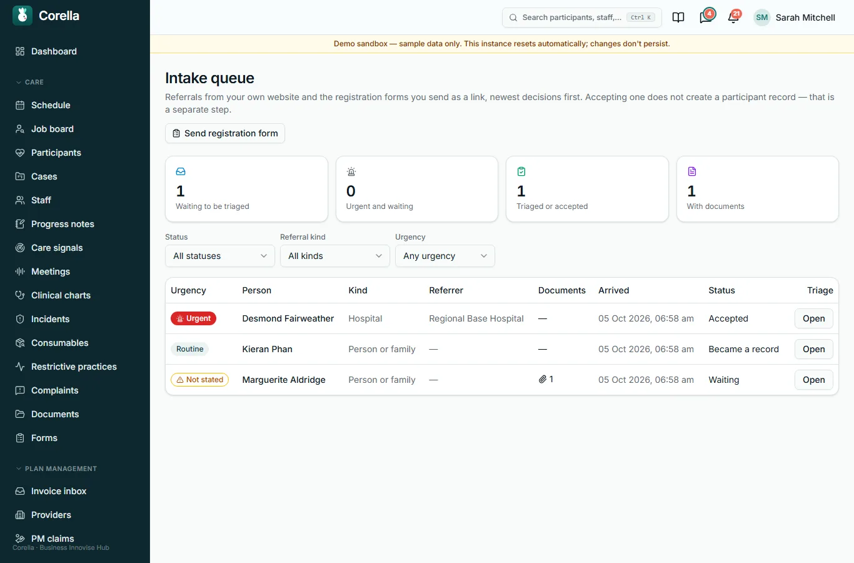This screenshot has width=854, height=563.
Task: Click the Clinical charts stethoscope icon
Action: point(20,295)
